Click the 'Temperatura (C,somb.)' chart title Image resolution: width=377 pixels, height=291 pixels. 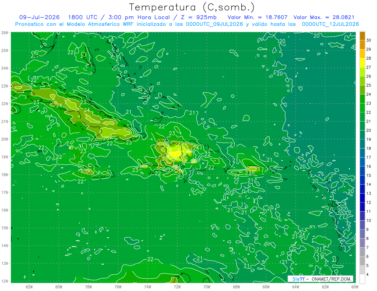point(192,7)
